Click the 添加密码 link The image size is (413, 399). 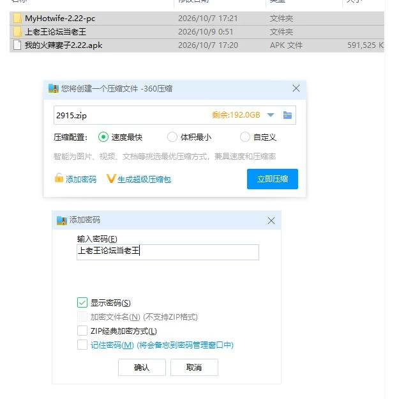pyautogui.click(x=81, y=180)
